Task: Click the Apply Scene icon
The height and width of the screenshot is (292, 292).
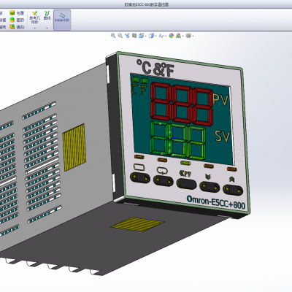Action: 179,36
